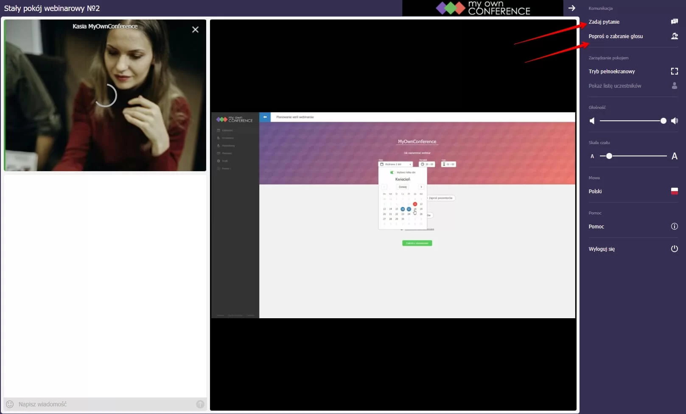Click the send message button in chat

click(x=200, y=404)
